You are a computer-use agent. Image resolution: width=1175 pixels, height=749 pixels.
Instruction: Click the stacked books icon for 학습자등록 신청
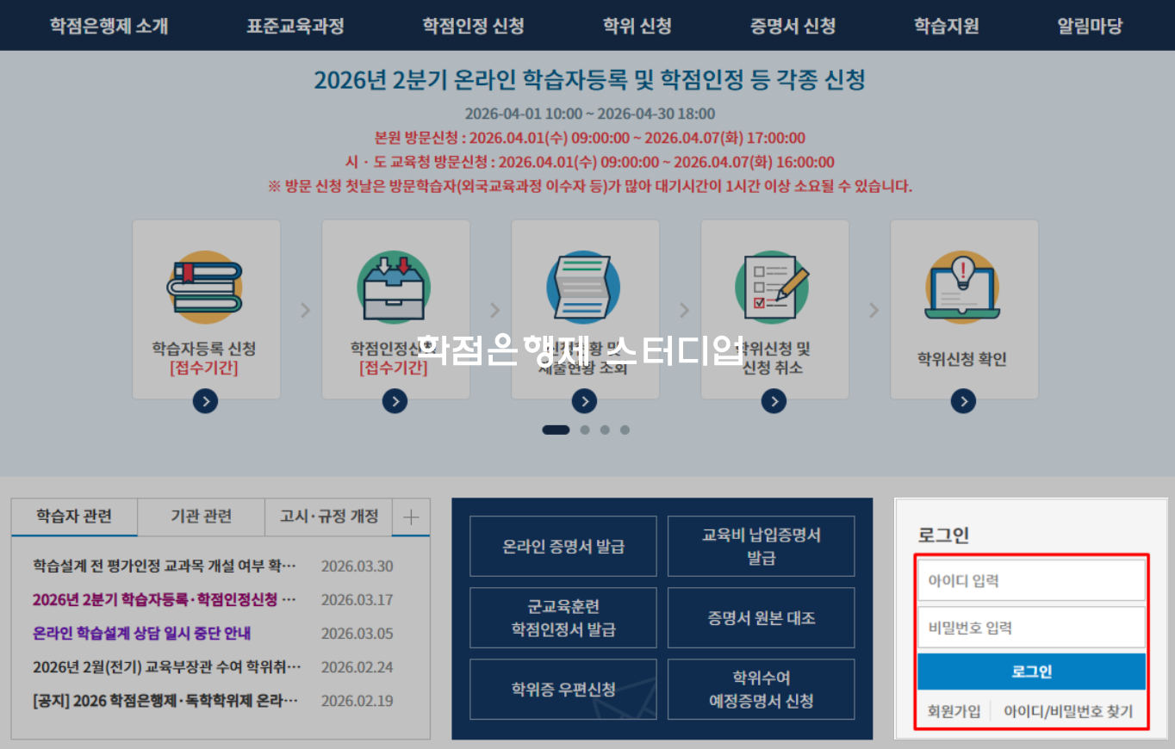pos(205,288)
